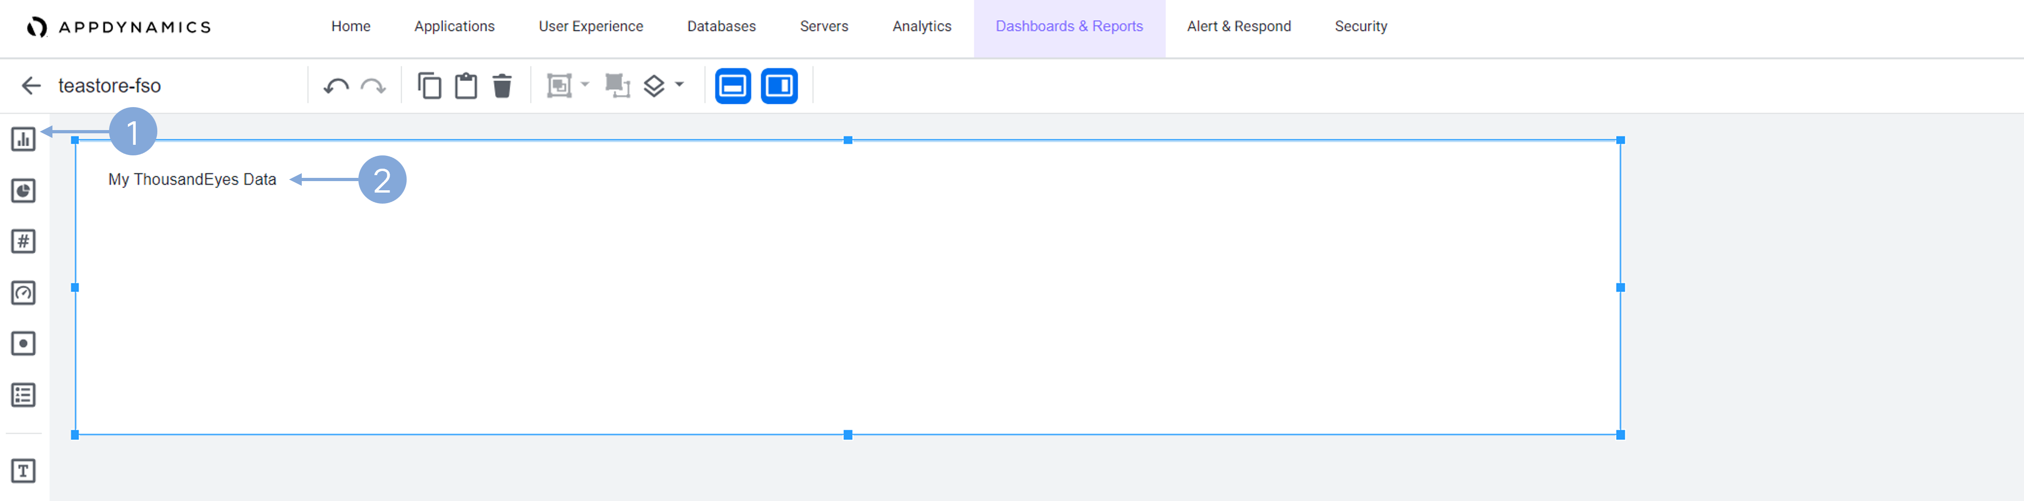
Task: Expand the group widgets dropdown arrow
Action: point(585,84)
